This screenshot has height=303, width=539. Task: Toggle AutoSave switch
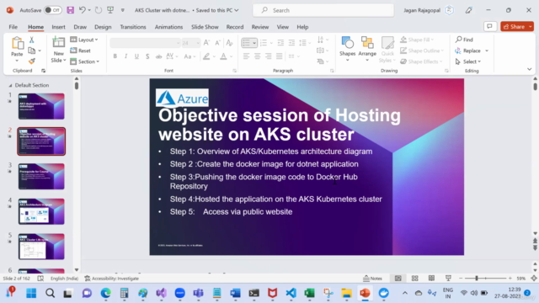click(x=53, y=10)
